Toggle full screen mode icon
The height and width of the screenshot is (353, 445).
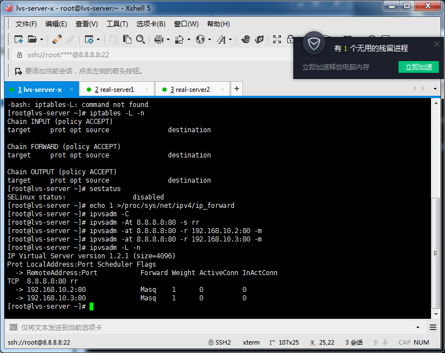point(277,39)
